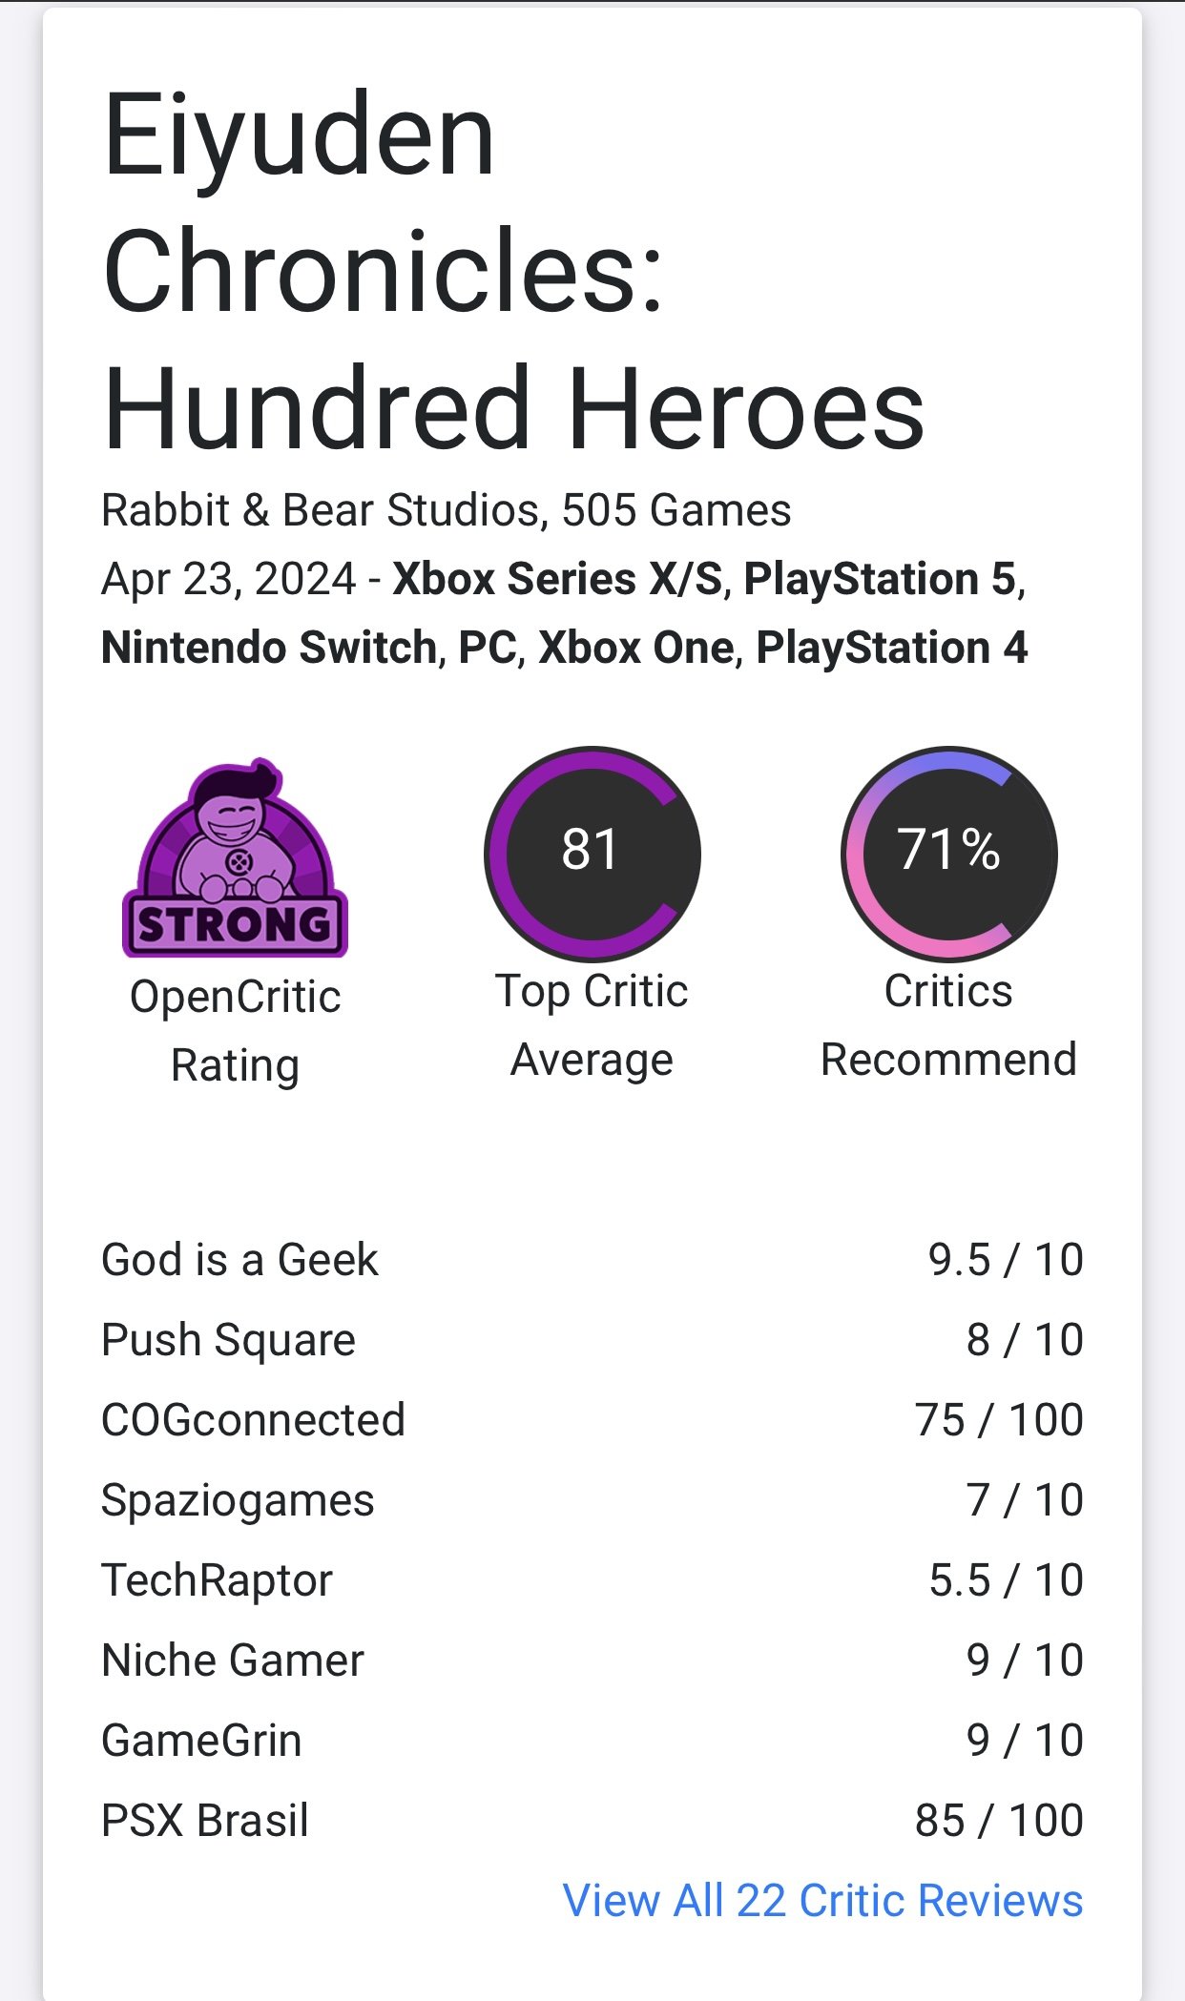Click the OpenCritic STRONG rating badge
Viewport: 1185px width, 2001px height.
(235, 857)
